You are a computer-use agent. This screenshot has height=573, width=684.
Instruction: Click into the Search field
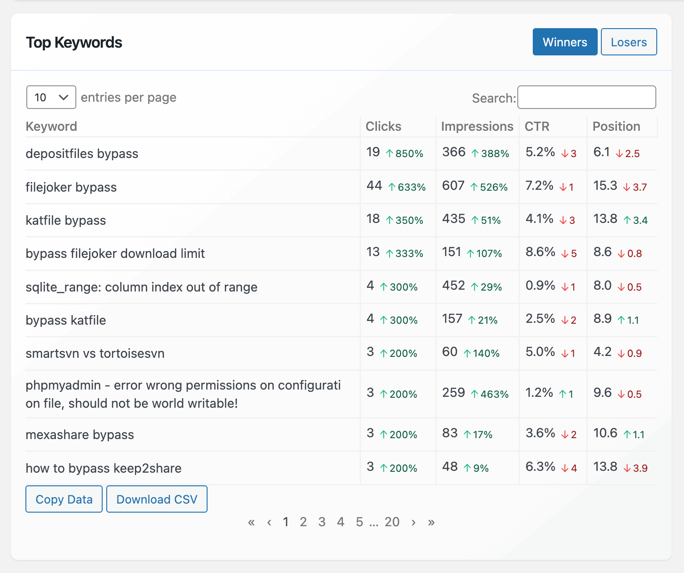click(x=586, y=97)
